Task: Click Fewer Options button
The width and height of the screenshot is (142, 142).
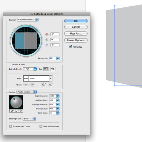Action: point(76,40)
